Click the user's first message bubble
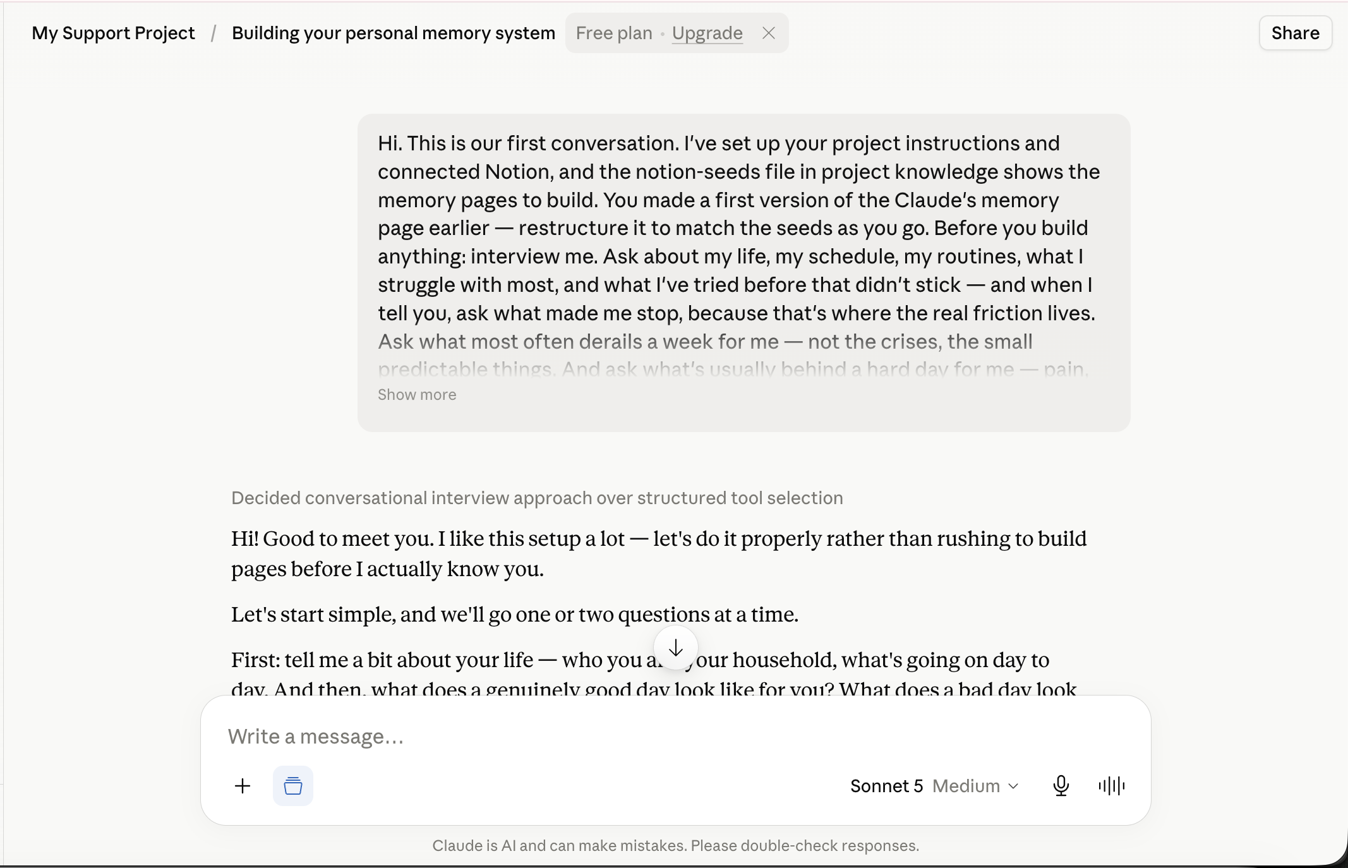1348x868 pixels. click(744, 273)
